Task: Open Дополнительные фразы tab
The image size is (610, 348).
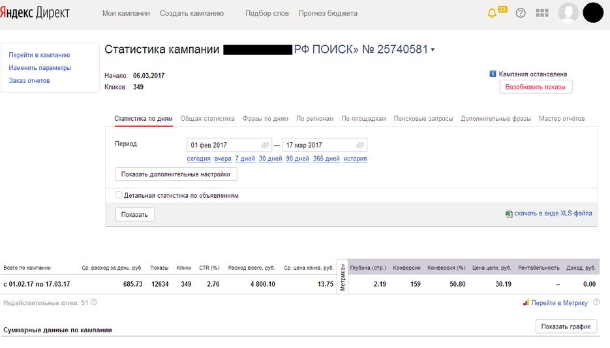Action: 496,118
